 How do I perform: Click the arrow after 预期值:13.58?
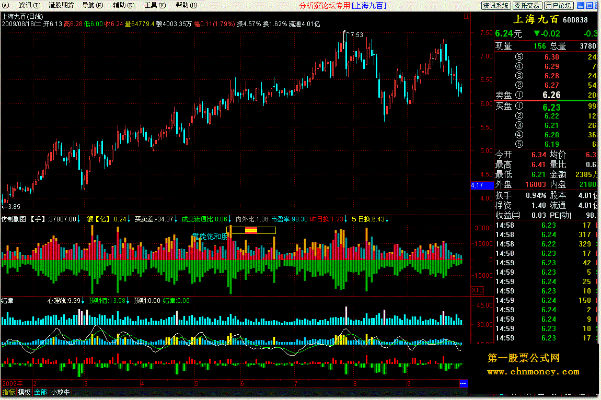[128, 301]
